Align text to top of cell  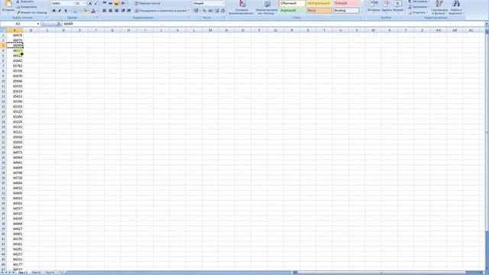[105, 3]
